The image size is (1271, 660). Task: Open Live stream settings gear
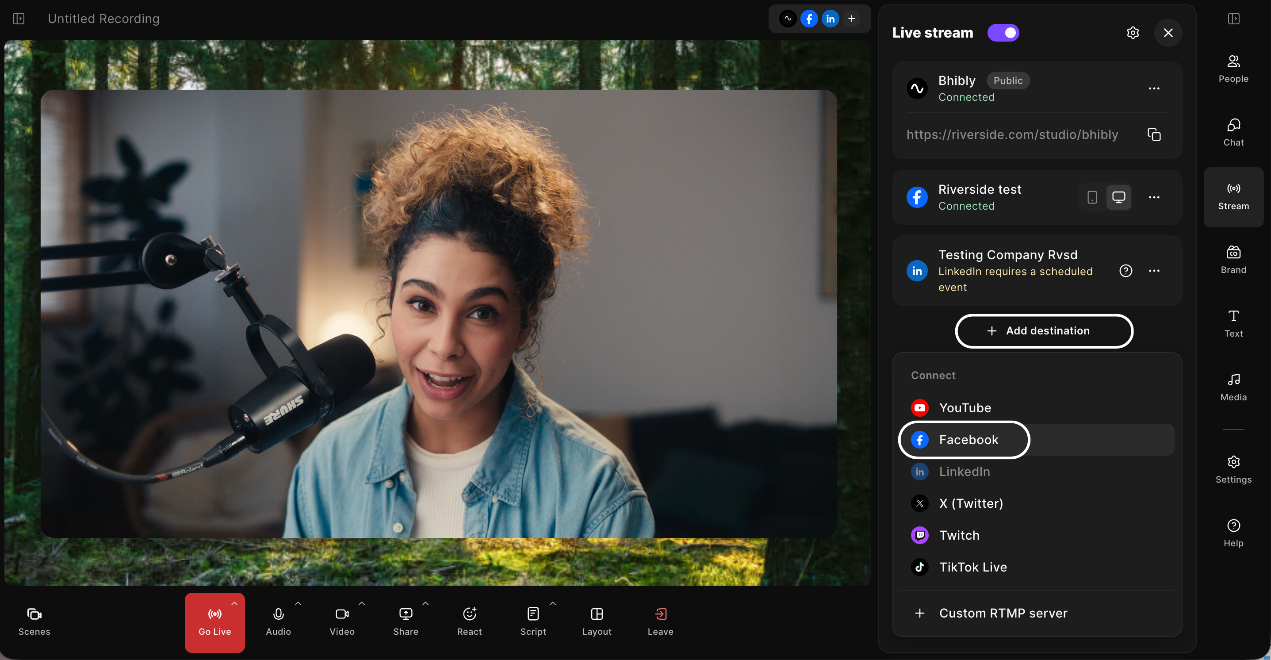pos(1133,33)
